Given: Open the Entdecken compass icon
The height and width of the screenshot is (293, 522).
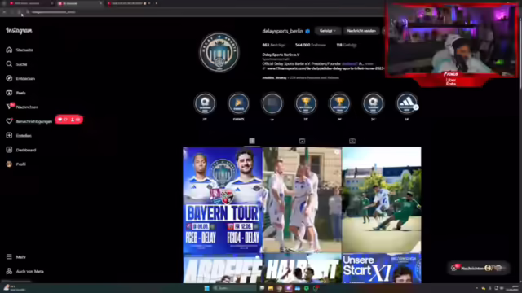Looking at the screenshot, I should pos(9,78).
